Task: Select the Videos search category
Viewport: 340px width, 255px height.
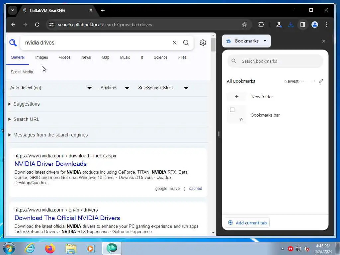Action: click(x=64, y=57)
